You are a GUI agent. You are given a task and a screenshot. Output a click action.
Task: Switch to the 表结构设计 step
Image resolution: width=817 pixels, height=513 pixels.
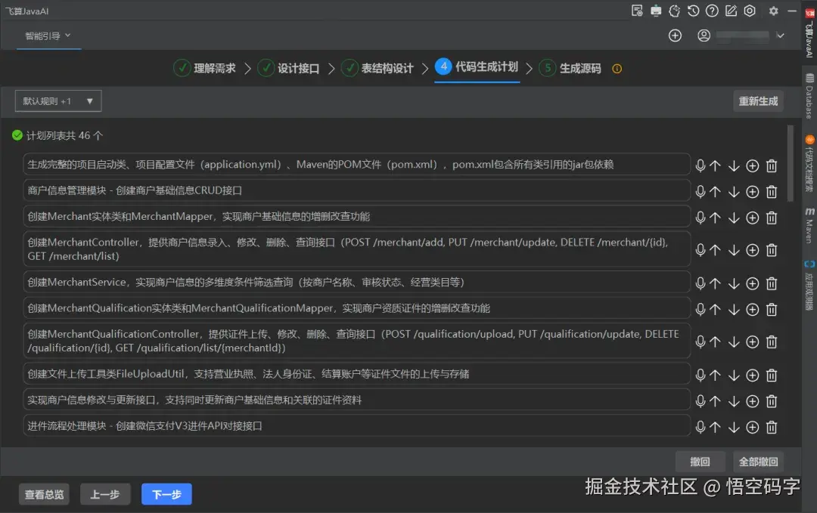coord(384,67)
